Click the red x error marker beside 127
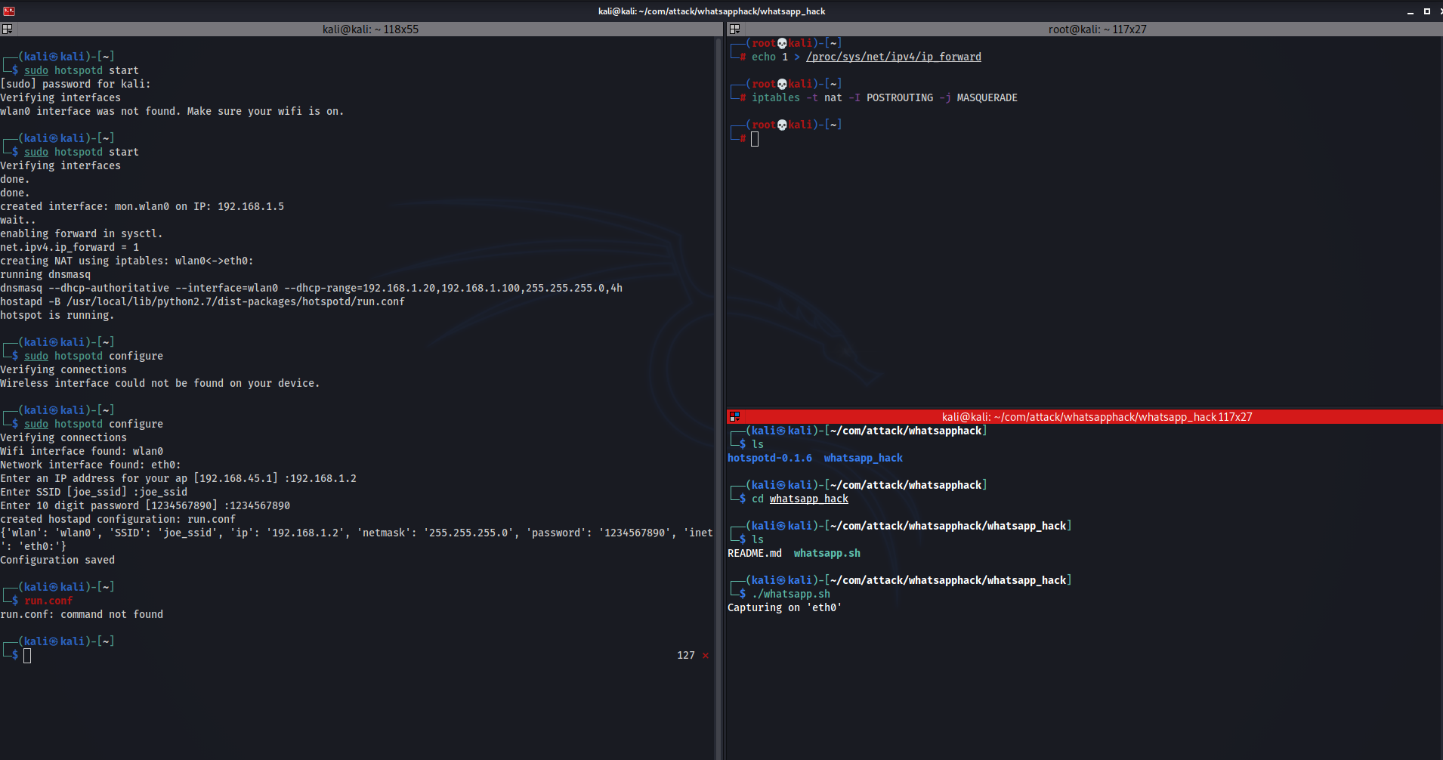Viewport: 1443px width, 760px height. tap(706, 655)
